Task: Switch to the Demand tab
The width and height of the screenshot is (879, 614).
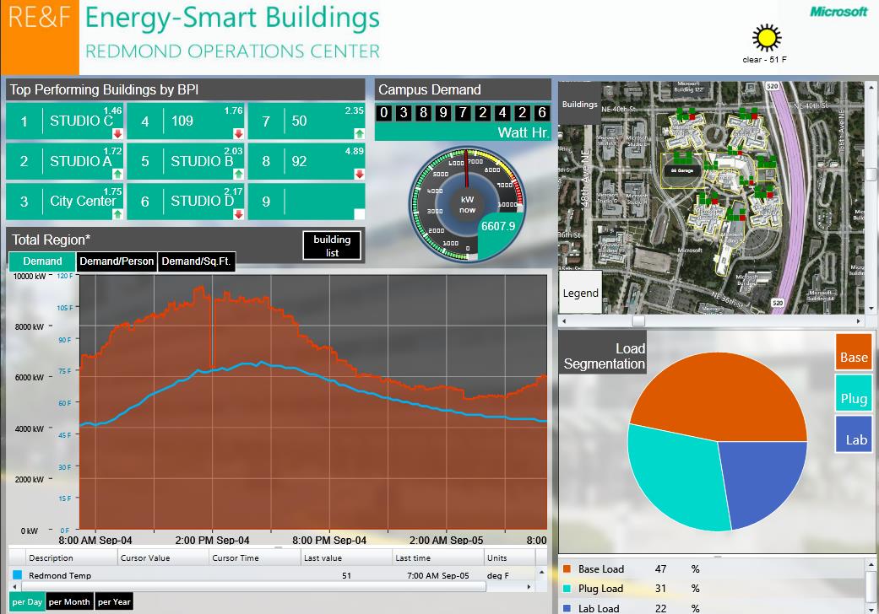Action: [42, 261]
